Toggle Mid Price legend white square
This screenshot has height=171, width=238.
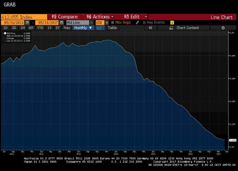5,33
